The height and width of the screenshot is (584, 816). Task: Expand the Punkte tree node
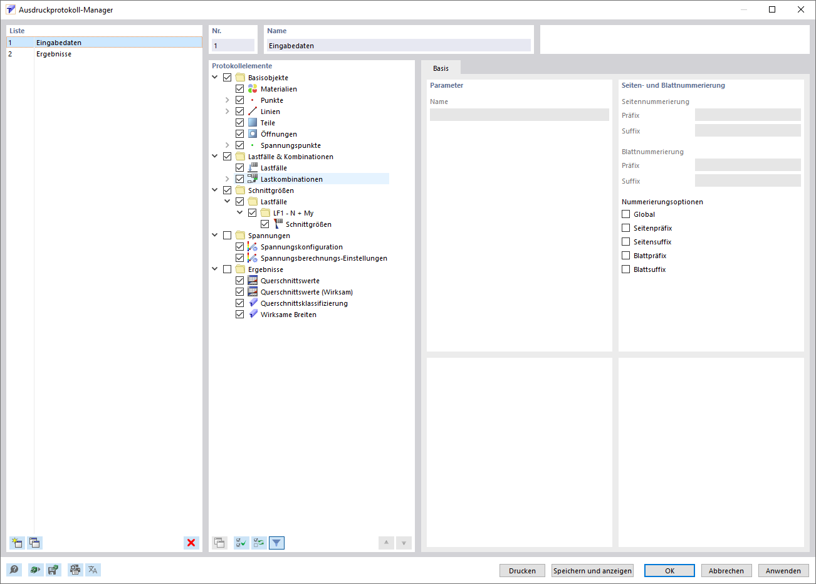(x=228, y=100)
